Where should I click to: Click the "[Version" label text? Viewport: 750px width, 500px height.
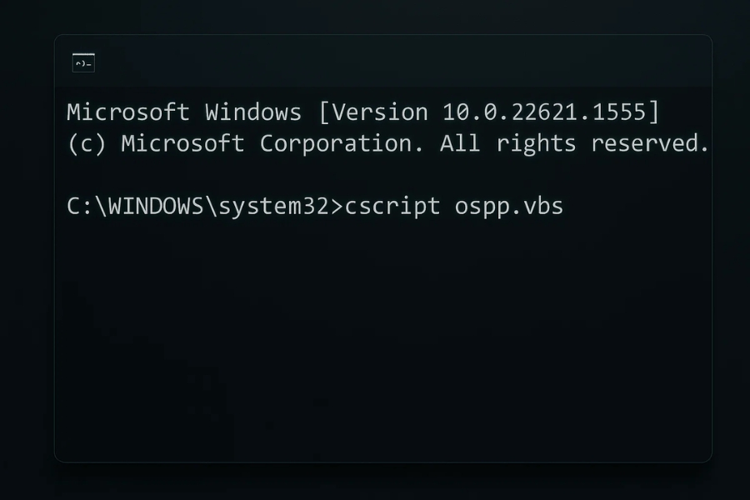[x=373, y=113]
